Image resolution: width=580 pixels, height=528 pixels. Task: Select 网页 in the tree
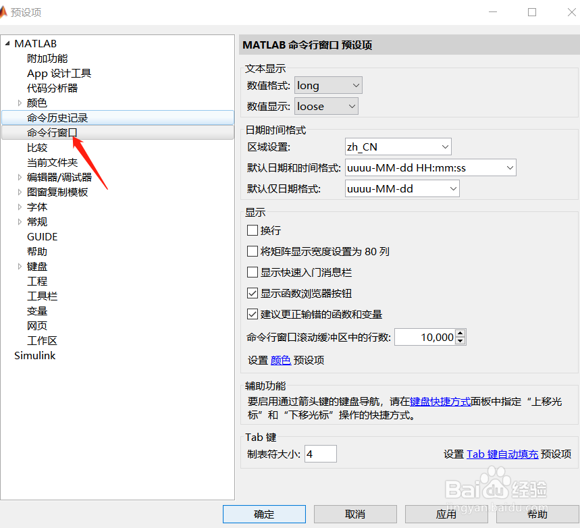click(37, 325)
